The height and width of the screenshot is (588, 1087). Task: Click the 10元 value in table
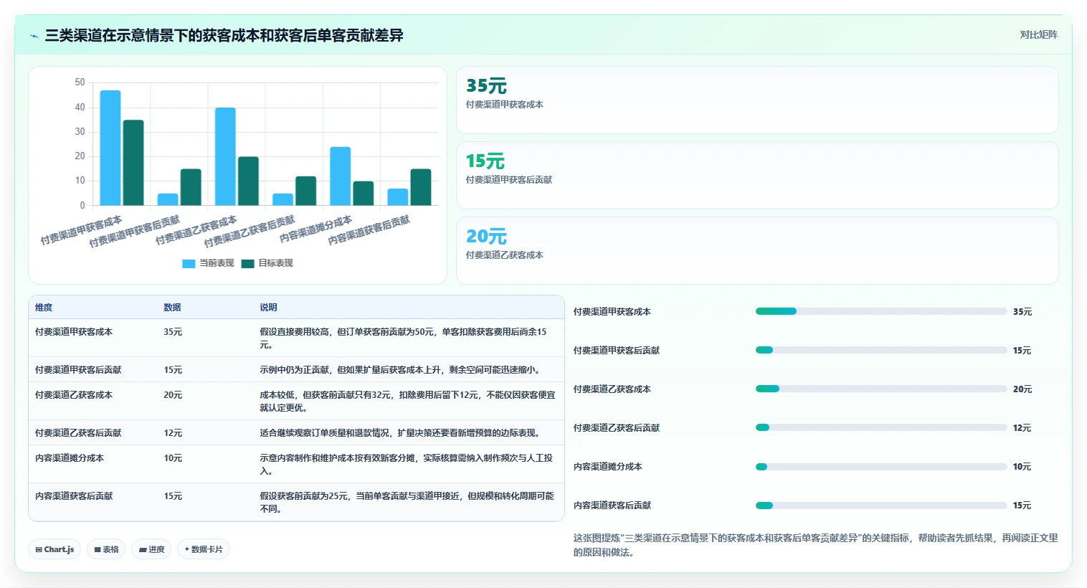pyautogui.click(x=173, y=458)
